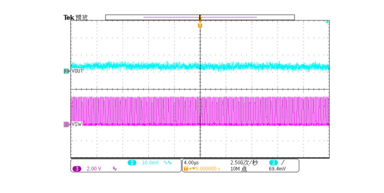Click the record overview bar at top
The height and width of the screenshot is (193, 384).
coord(200,17)
